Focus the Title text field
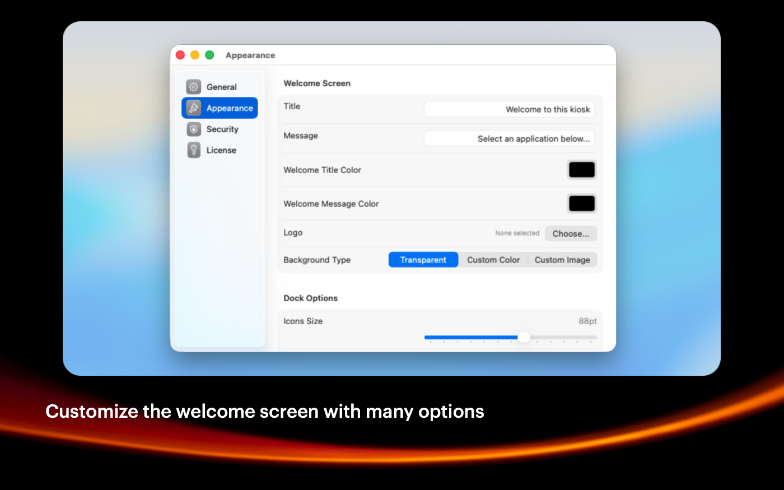784x490 pixels. 508,109
